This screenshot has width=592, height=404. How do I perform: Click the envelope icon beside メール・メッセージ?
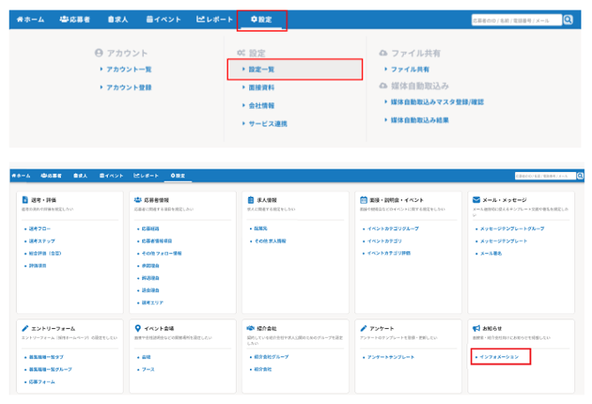click(x=477, y=200)
